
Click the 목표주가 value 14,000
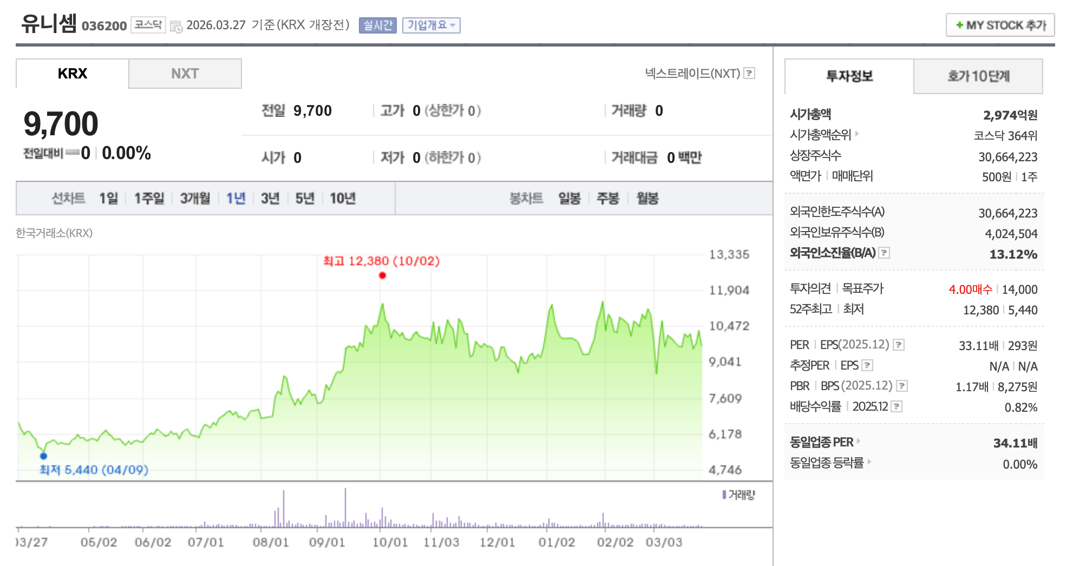1019,289
